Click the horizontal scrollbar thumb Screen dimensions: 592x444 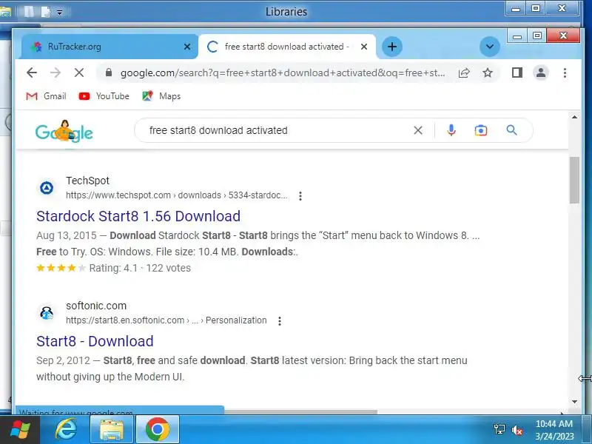(300, 411)
